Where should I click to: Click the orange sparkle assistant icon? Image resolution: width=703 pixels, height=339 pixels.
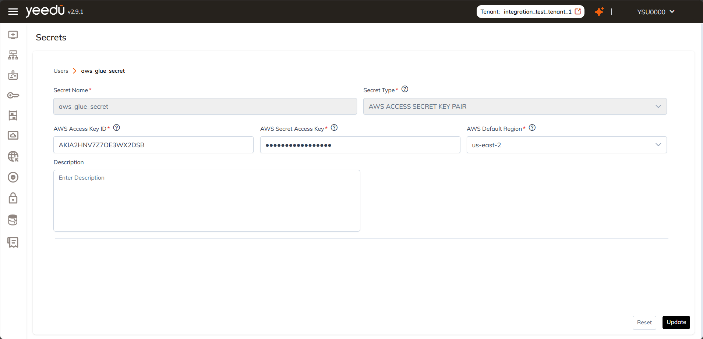599,12
